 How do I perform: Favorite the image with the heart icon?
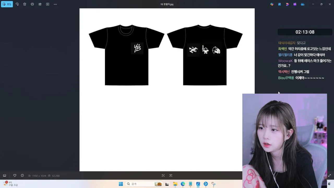point(15,175)
